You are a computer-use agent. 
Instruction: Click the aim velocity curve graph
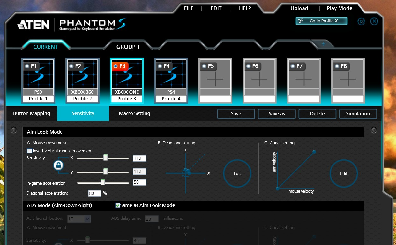(295, 171)
